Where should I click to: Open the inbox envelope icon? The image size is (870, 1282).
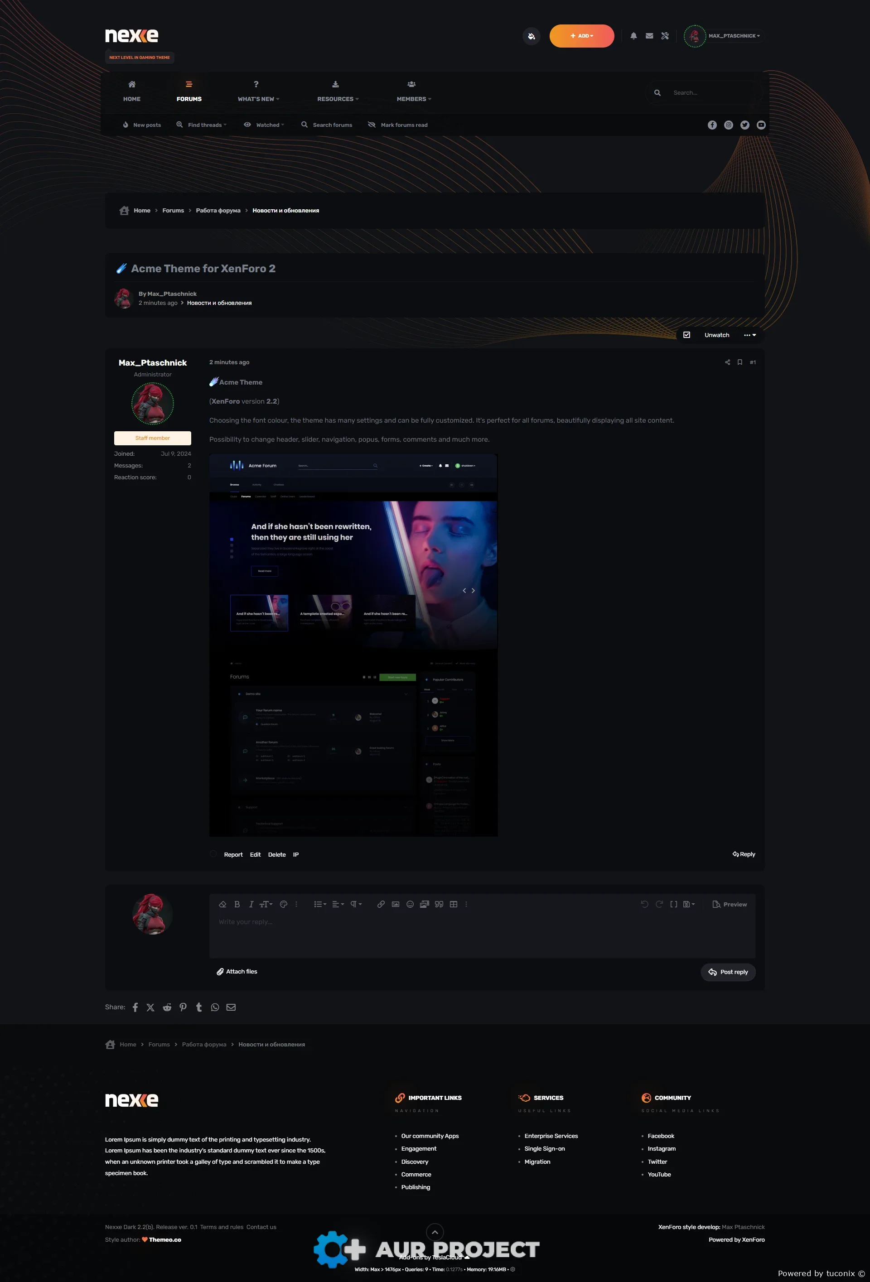(x=649, y=36)
